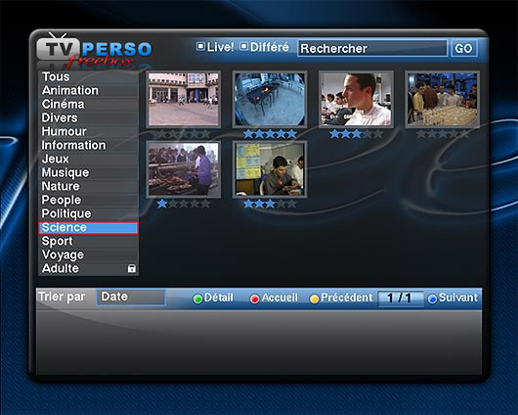Image resolution: width=518 pixels, height=415 pixels.
Task: Open the crowd with glasses table thumbnail
Action: (x=443, y=99)
